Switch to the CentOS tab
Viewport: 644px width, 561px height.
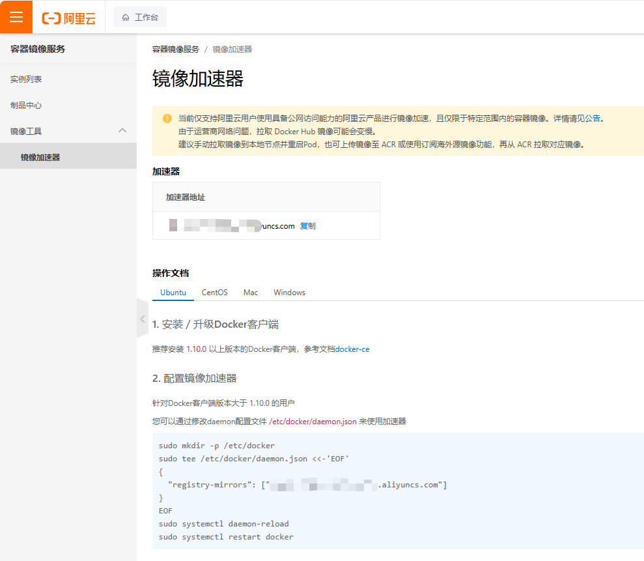[x=214, y=292]
